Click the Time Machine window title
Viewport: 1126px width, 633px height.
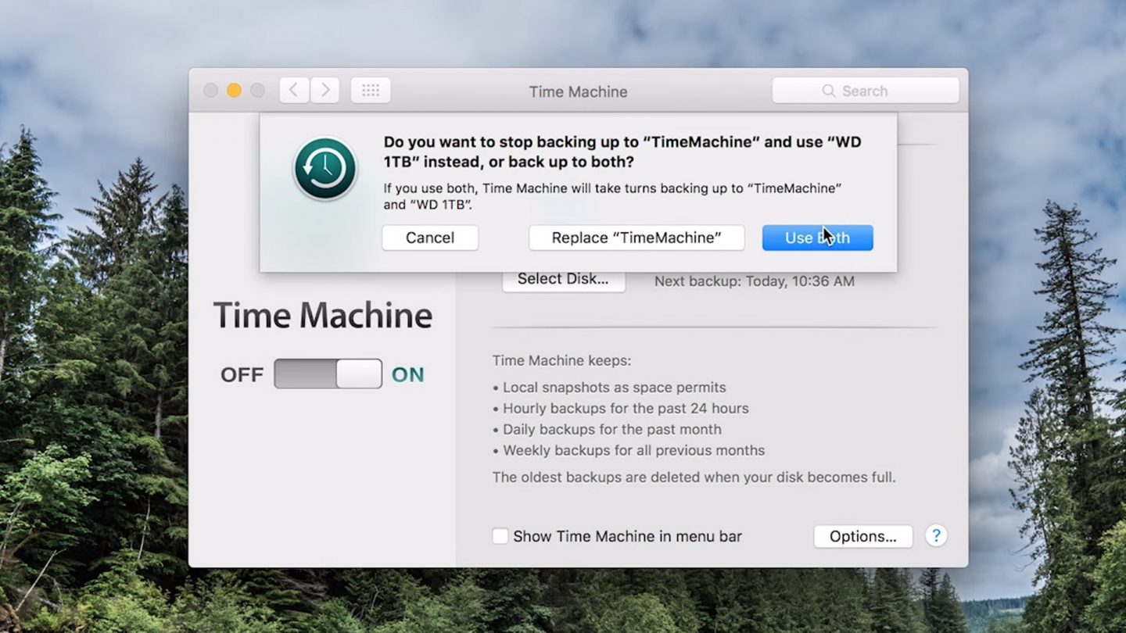[579, 91]
